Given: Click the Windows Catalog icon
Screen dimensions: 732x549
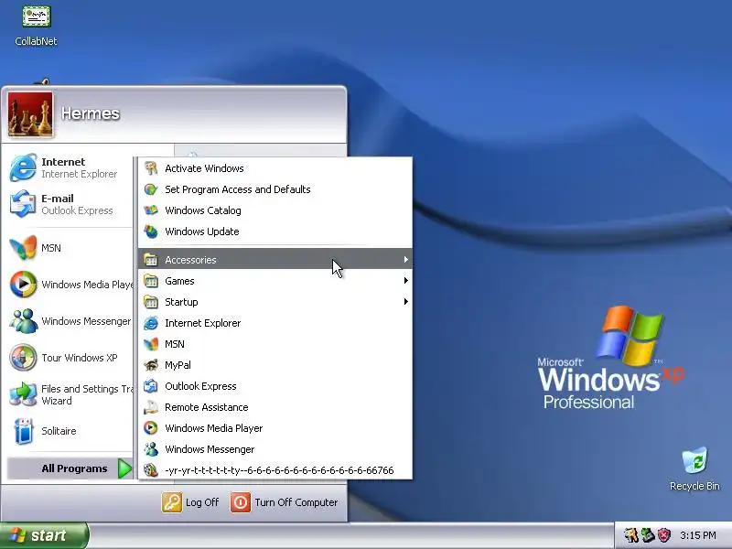Looking at the screenshot, I should 151,210.
